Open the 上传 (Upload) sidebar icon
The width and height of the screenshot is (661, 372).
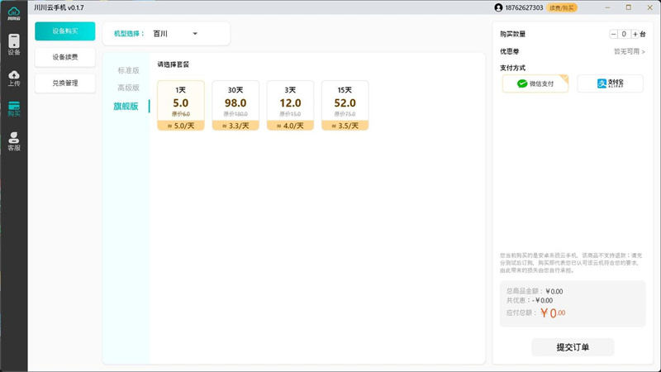(x=14, y=77)
